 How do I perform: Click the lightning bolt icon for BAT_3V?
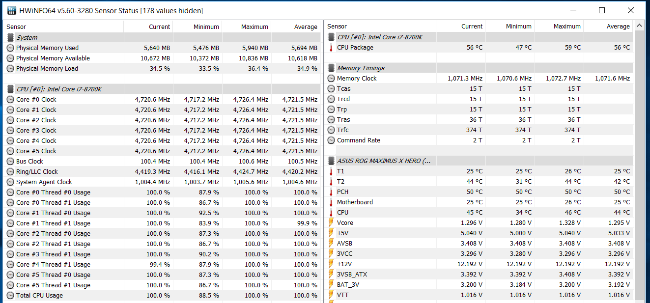(331, 284)
